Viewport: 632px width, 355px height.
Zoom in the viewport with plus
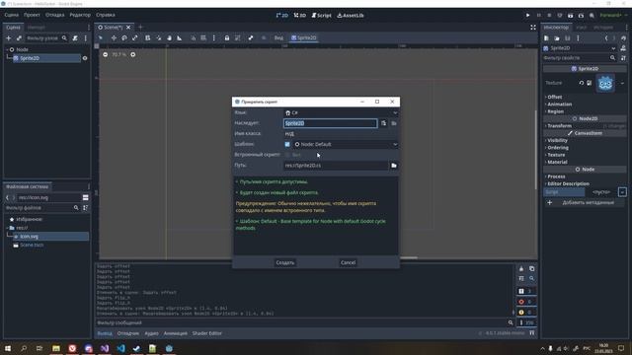[x=133, y=54]
